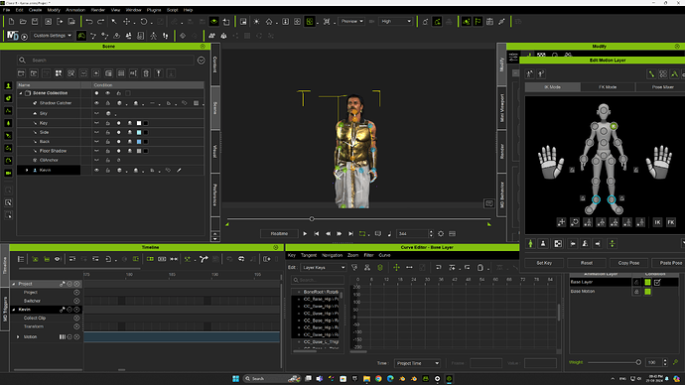Click the footprints icon in second toolbar
Image resolution: width=685 pixels, height=385 pixels.
click(x=166, y=36)
